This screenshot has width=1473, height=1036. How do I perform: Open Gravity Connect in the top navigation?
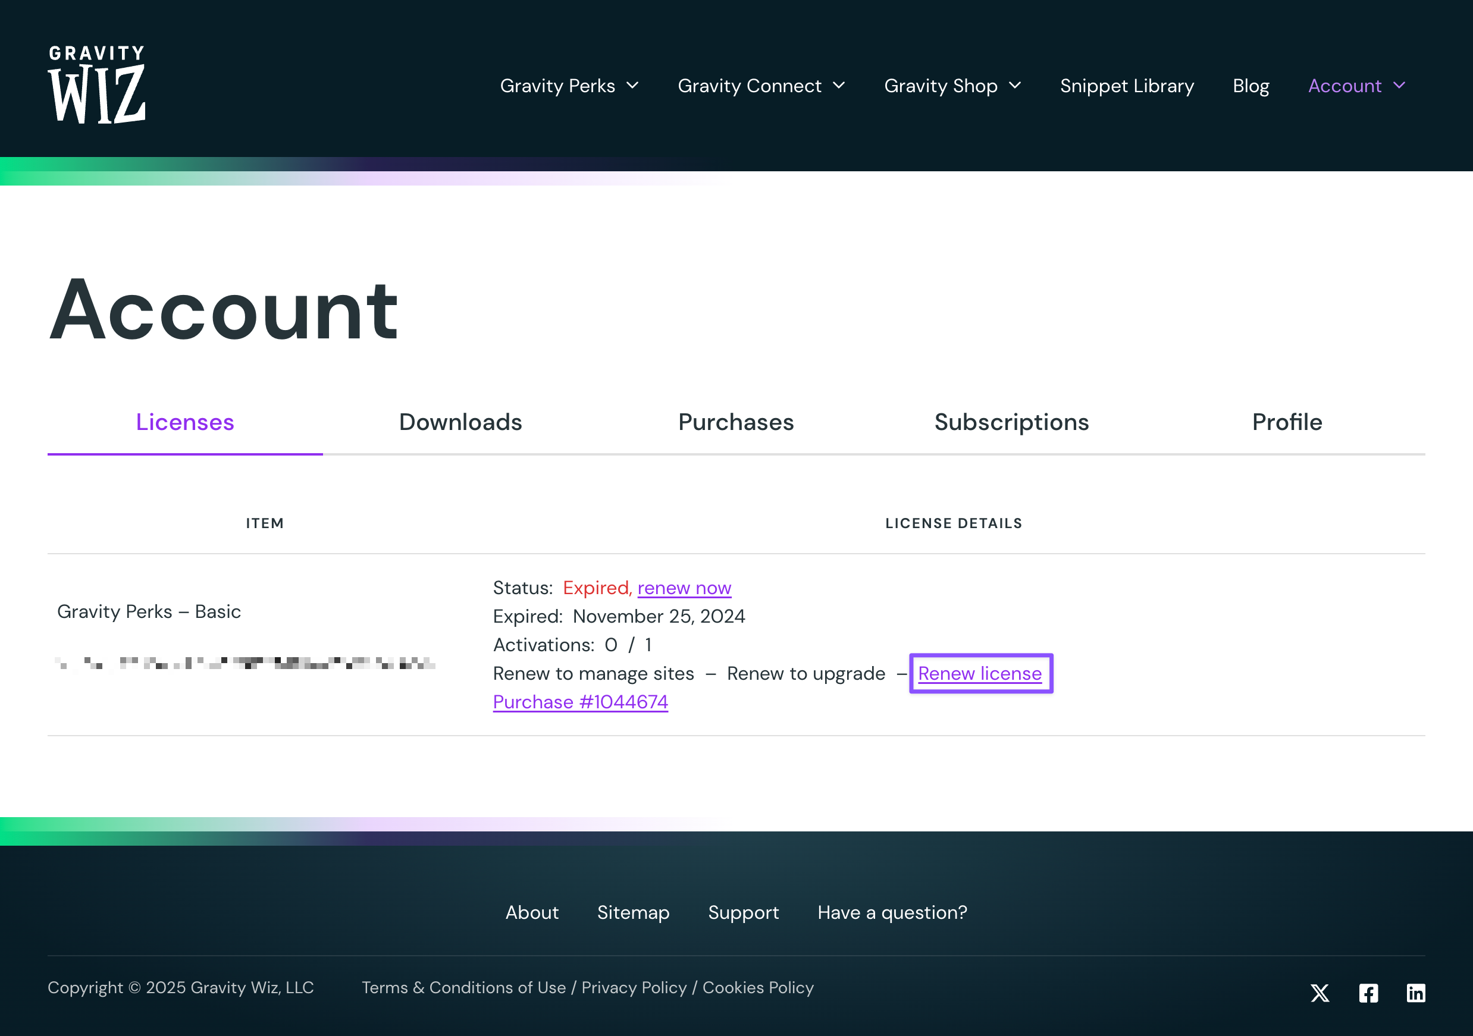coord(750,86)
